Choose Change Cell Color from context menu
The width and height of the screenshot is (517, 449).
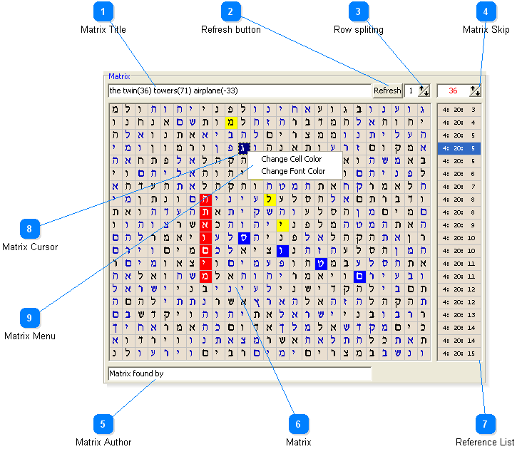291,159
